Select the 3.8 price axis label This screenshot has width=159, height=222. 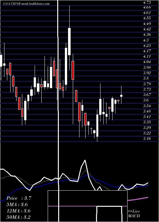[x=146, y=78]
